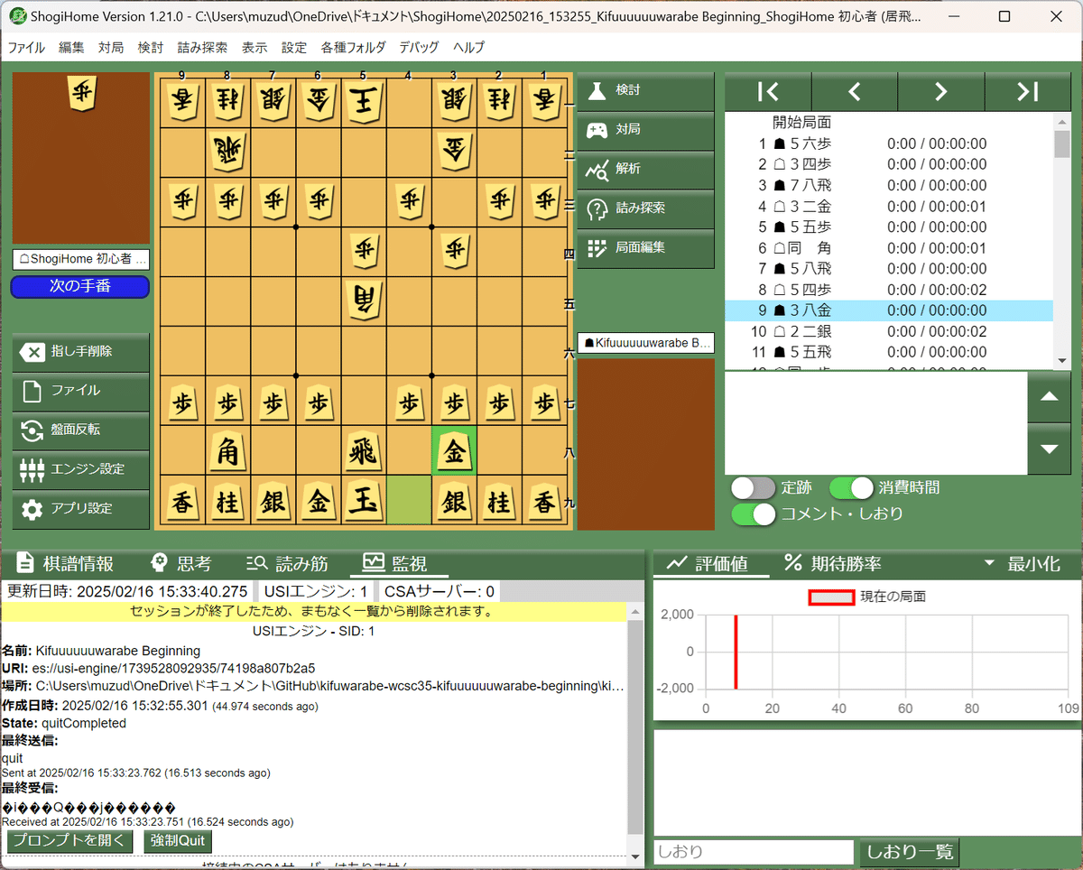The height and width of the screenshot is (870, 1083).
Task: Click the black rook 飛 on 5八
Action: tap(364, 451)
